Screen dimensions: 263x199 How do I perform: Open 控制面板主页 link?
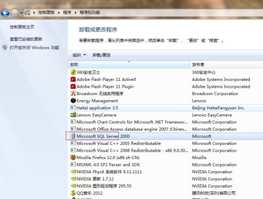pos(22,27)
